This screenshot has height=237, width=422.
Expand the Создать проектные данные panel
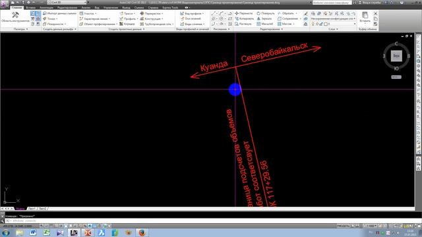(127, 29)
